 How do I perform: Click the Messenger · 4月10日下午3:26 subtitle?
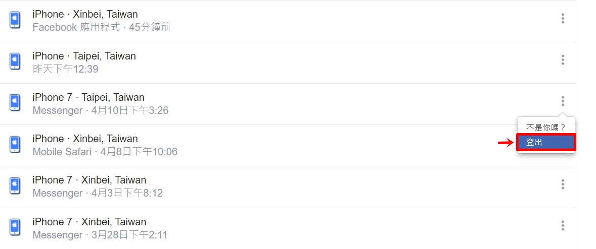pyautogui.click(x=101, y=111)
